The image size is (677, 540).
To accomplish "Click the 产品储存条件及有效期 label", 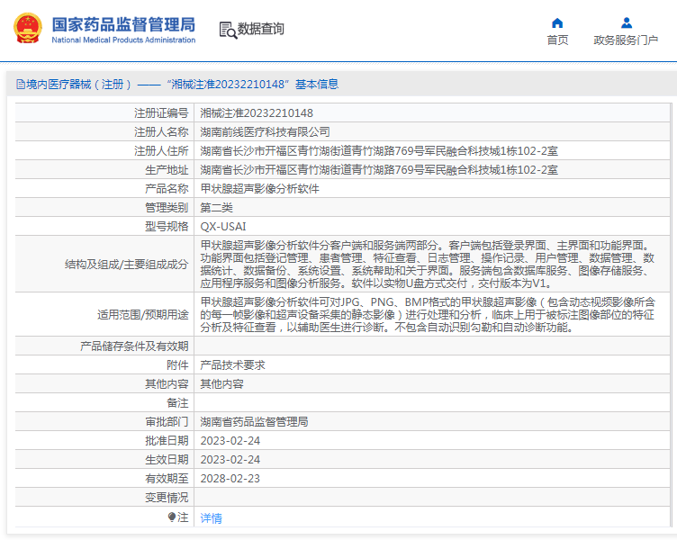I will pos(134,346).
